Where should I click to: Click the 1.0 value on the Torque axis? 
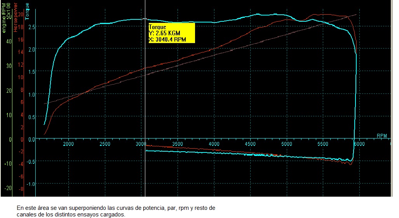tap(31, 94)
